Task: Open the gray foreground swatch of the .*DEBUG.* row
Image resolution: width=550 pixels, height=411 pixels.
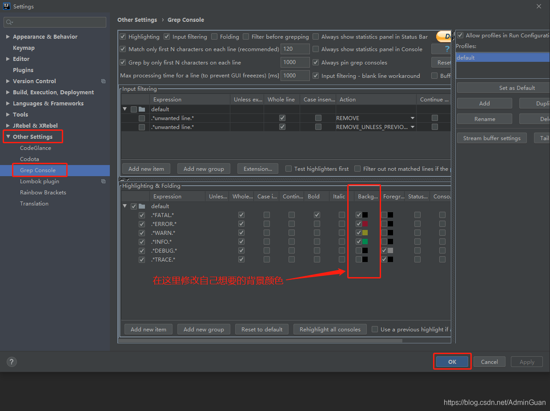Action: (x=390, y=250)
